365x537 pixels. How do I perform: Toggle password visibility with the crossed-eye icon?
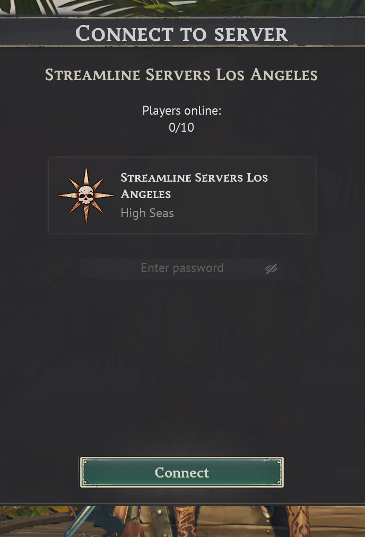(271, 269)
